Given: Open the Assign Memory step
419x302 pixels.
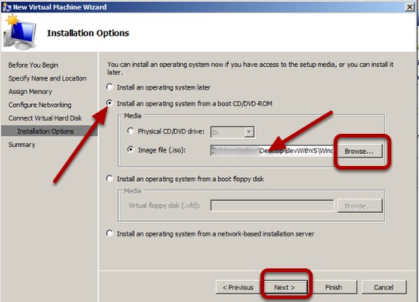Looking at the screenshot, I should (30, 92).
